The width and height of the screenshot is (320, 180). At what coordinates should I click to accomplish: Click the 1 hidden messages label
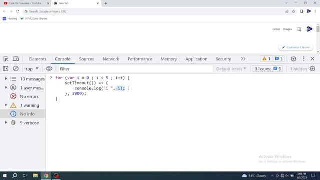(x=298, y=69)
